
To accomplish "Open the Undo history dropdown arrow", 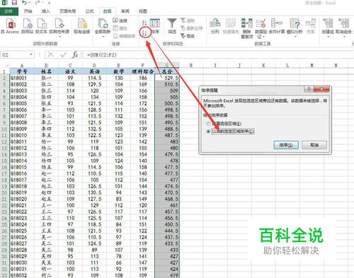I will (x=29, y=3).
